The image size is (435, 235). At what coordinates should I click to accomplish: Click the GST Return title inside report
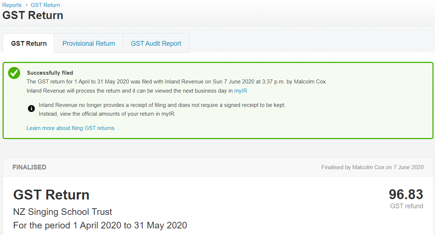pyautogui.click(x=51, y=195)
